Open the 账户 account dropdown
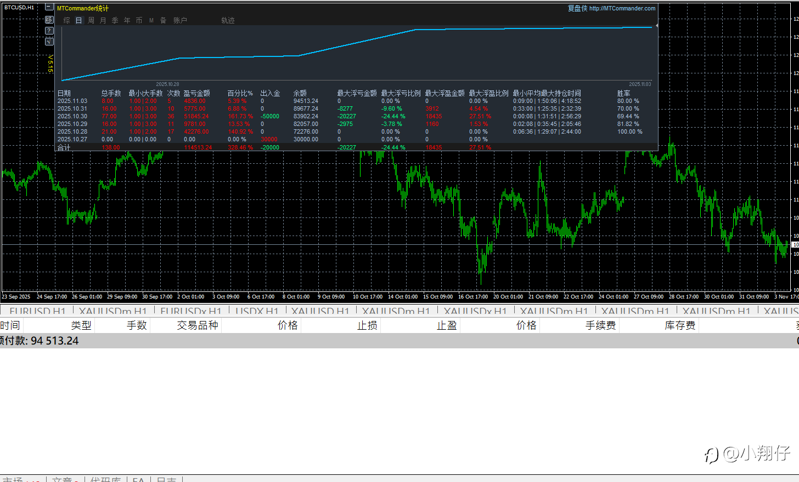The image size is (799, 482). [181, 20]
